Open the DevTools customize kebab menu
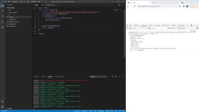Viewport: 199px width, 112px height. tap(194, 26)
